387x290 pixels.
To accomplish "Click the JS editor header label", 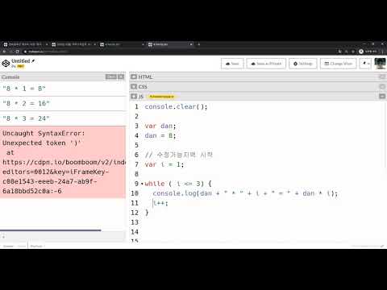I will (141, 97).
